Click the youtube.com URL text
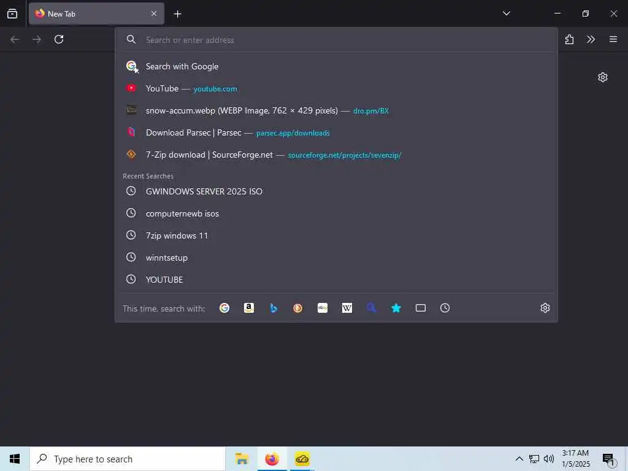The image size is (628, 471). click(x=215, y=89)
